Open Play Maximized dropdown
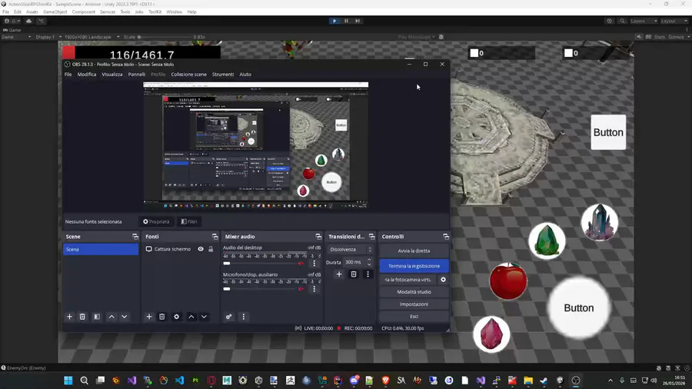692x389 pixels. click(x=416, y=37)
